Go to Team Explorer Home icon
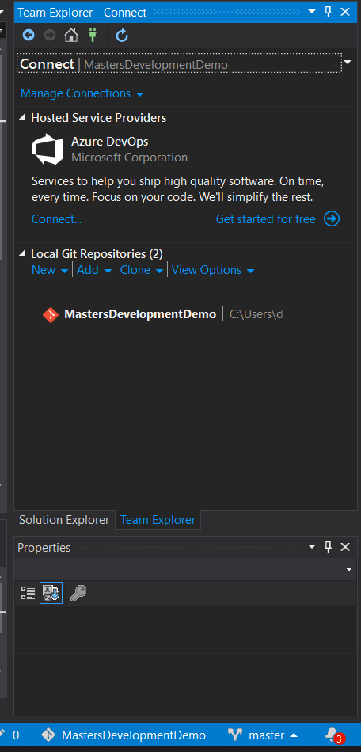 click(71, 35)
